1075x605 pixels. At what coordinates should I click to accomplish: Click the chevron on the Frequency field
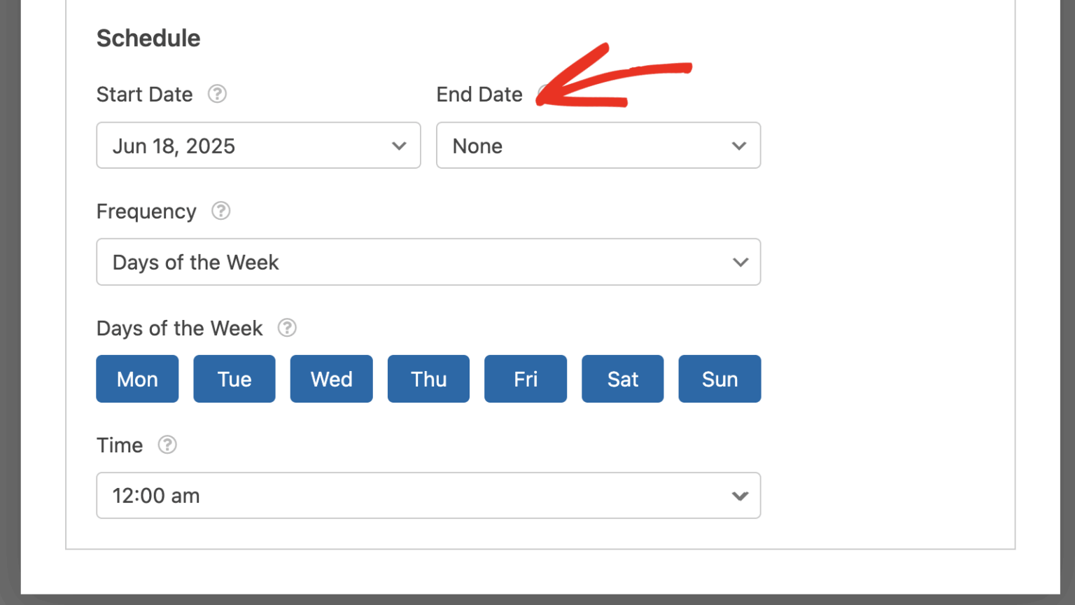(x=740, y=262)
